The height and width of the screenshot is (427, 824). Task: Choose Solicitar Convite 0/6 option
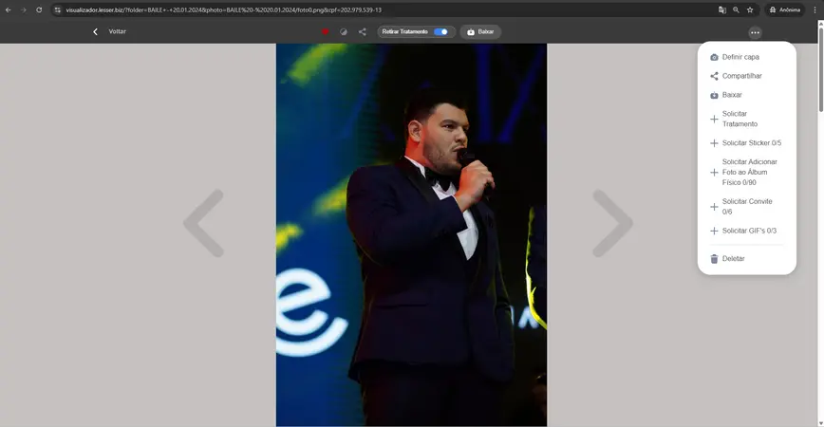[746, 206]
